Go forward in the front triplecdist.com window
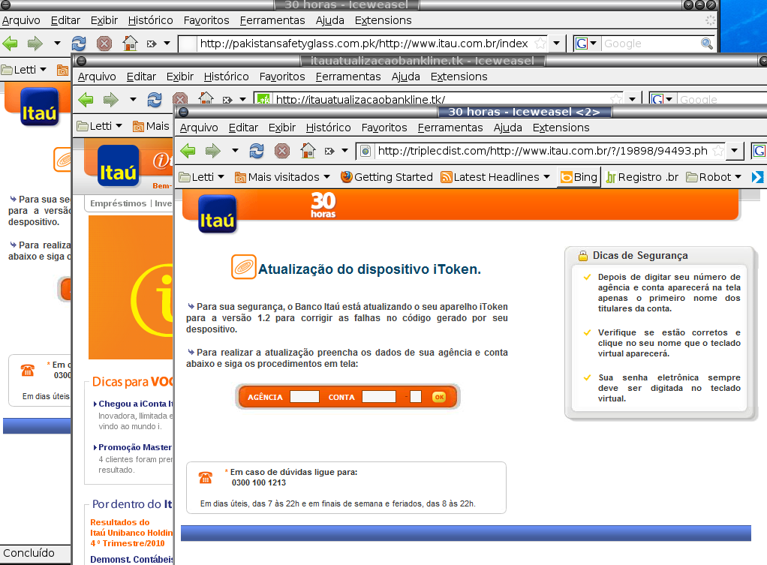 (212, 151)
